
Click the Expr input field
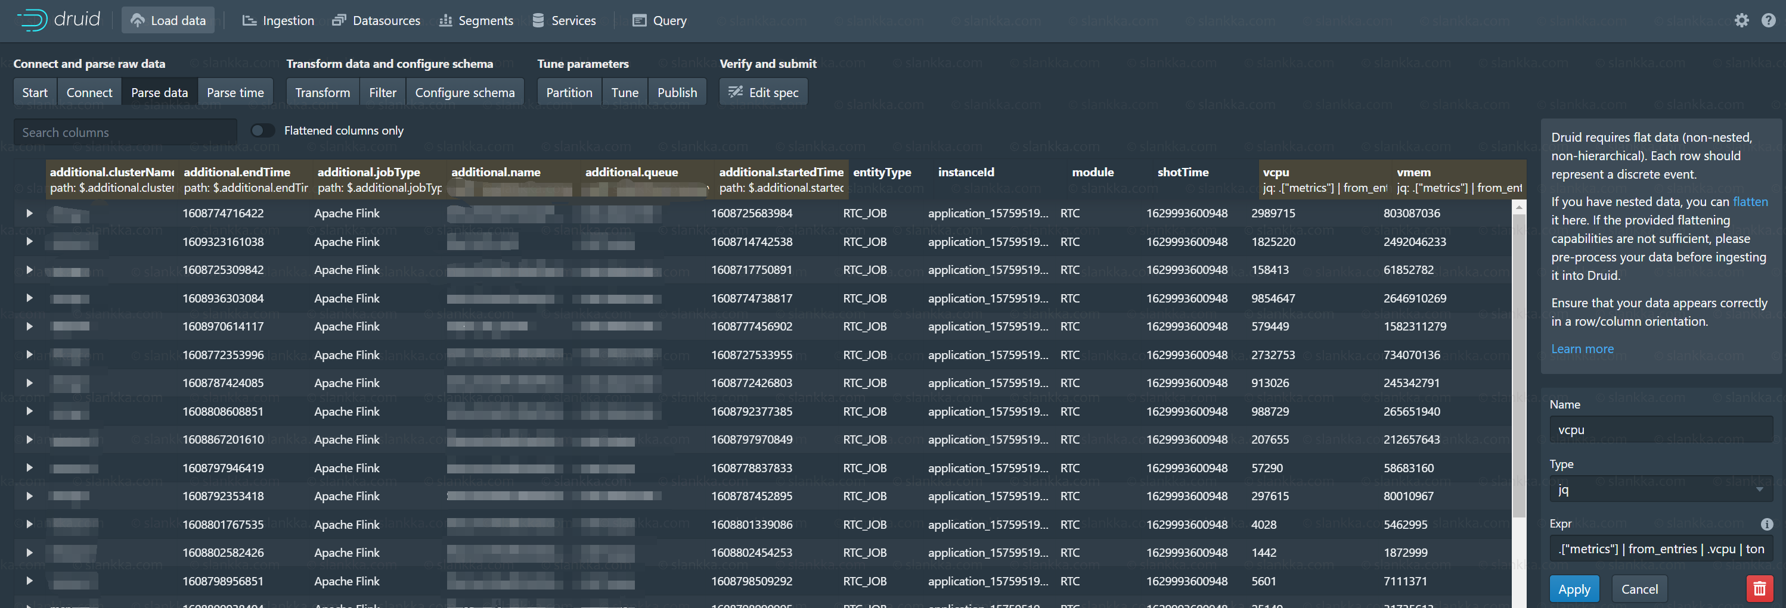[1660, 548]
